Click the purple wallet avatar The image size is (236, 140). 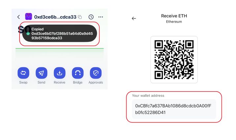coord(28,16)
